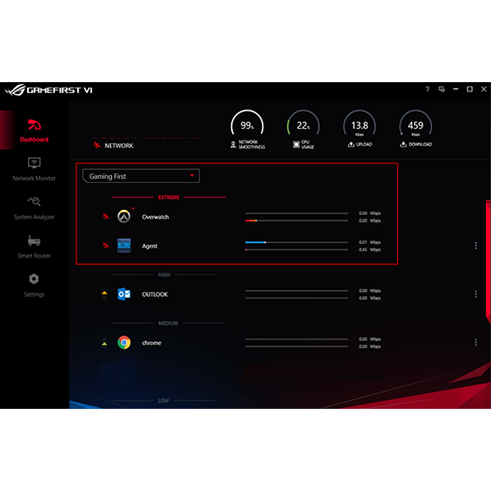Viewport: 491px width, 491px height.
Task: Open the Gaming First profile dropdown
Action: 141,176
